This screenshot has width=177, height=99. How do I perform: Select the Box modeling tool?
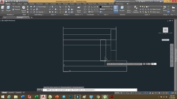coord(2,9)
